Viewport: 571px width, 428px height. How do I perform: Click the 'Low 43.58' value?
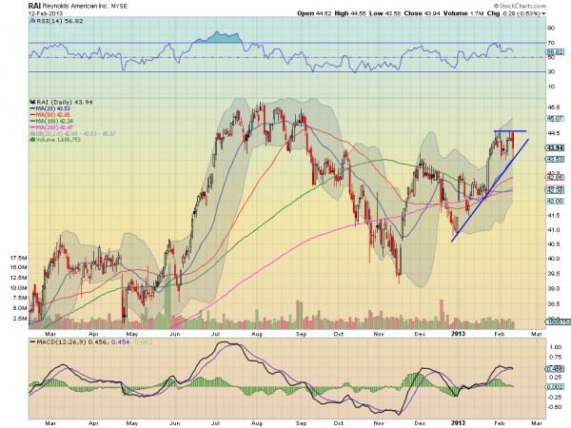pos(384,13)
